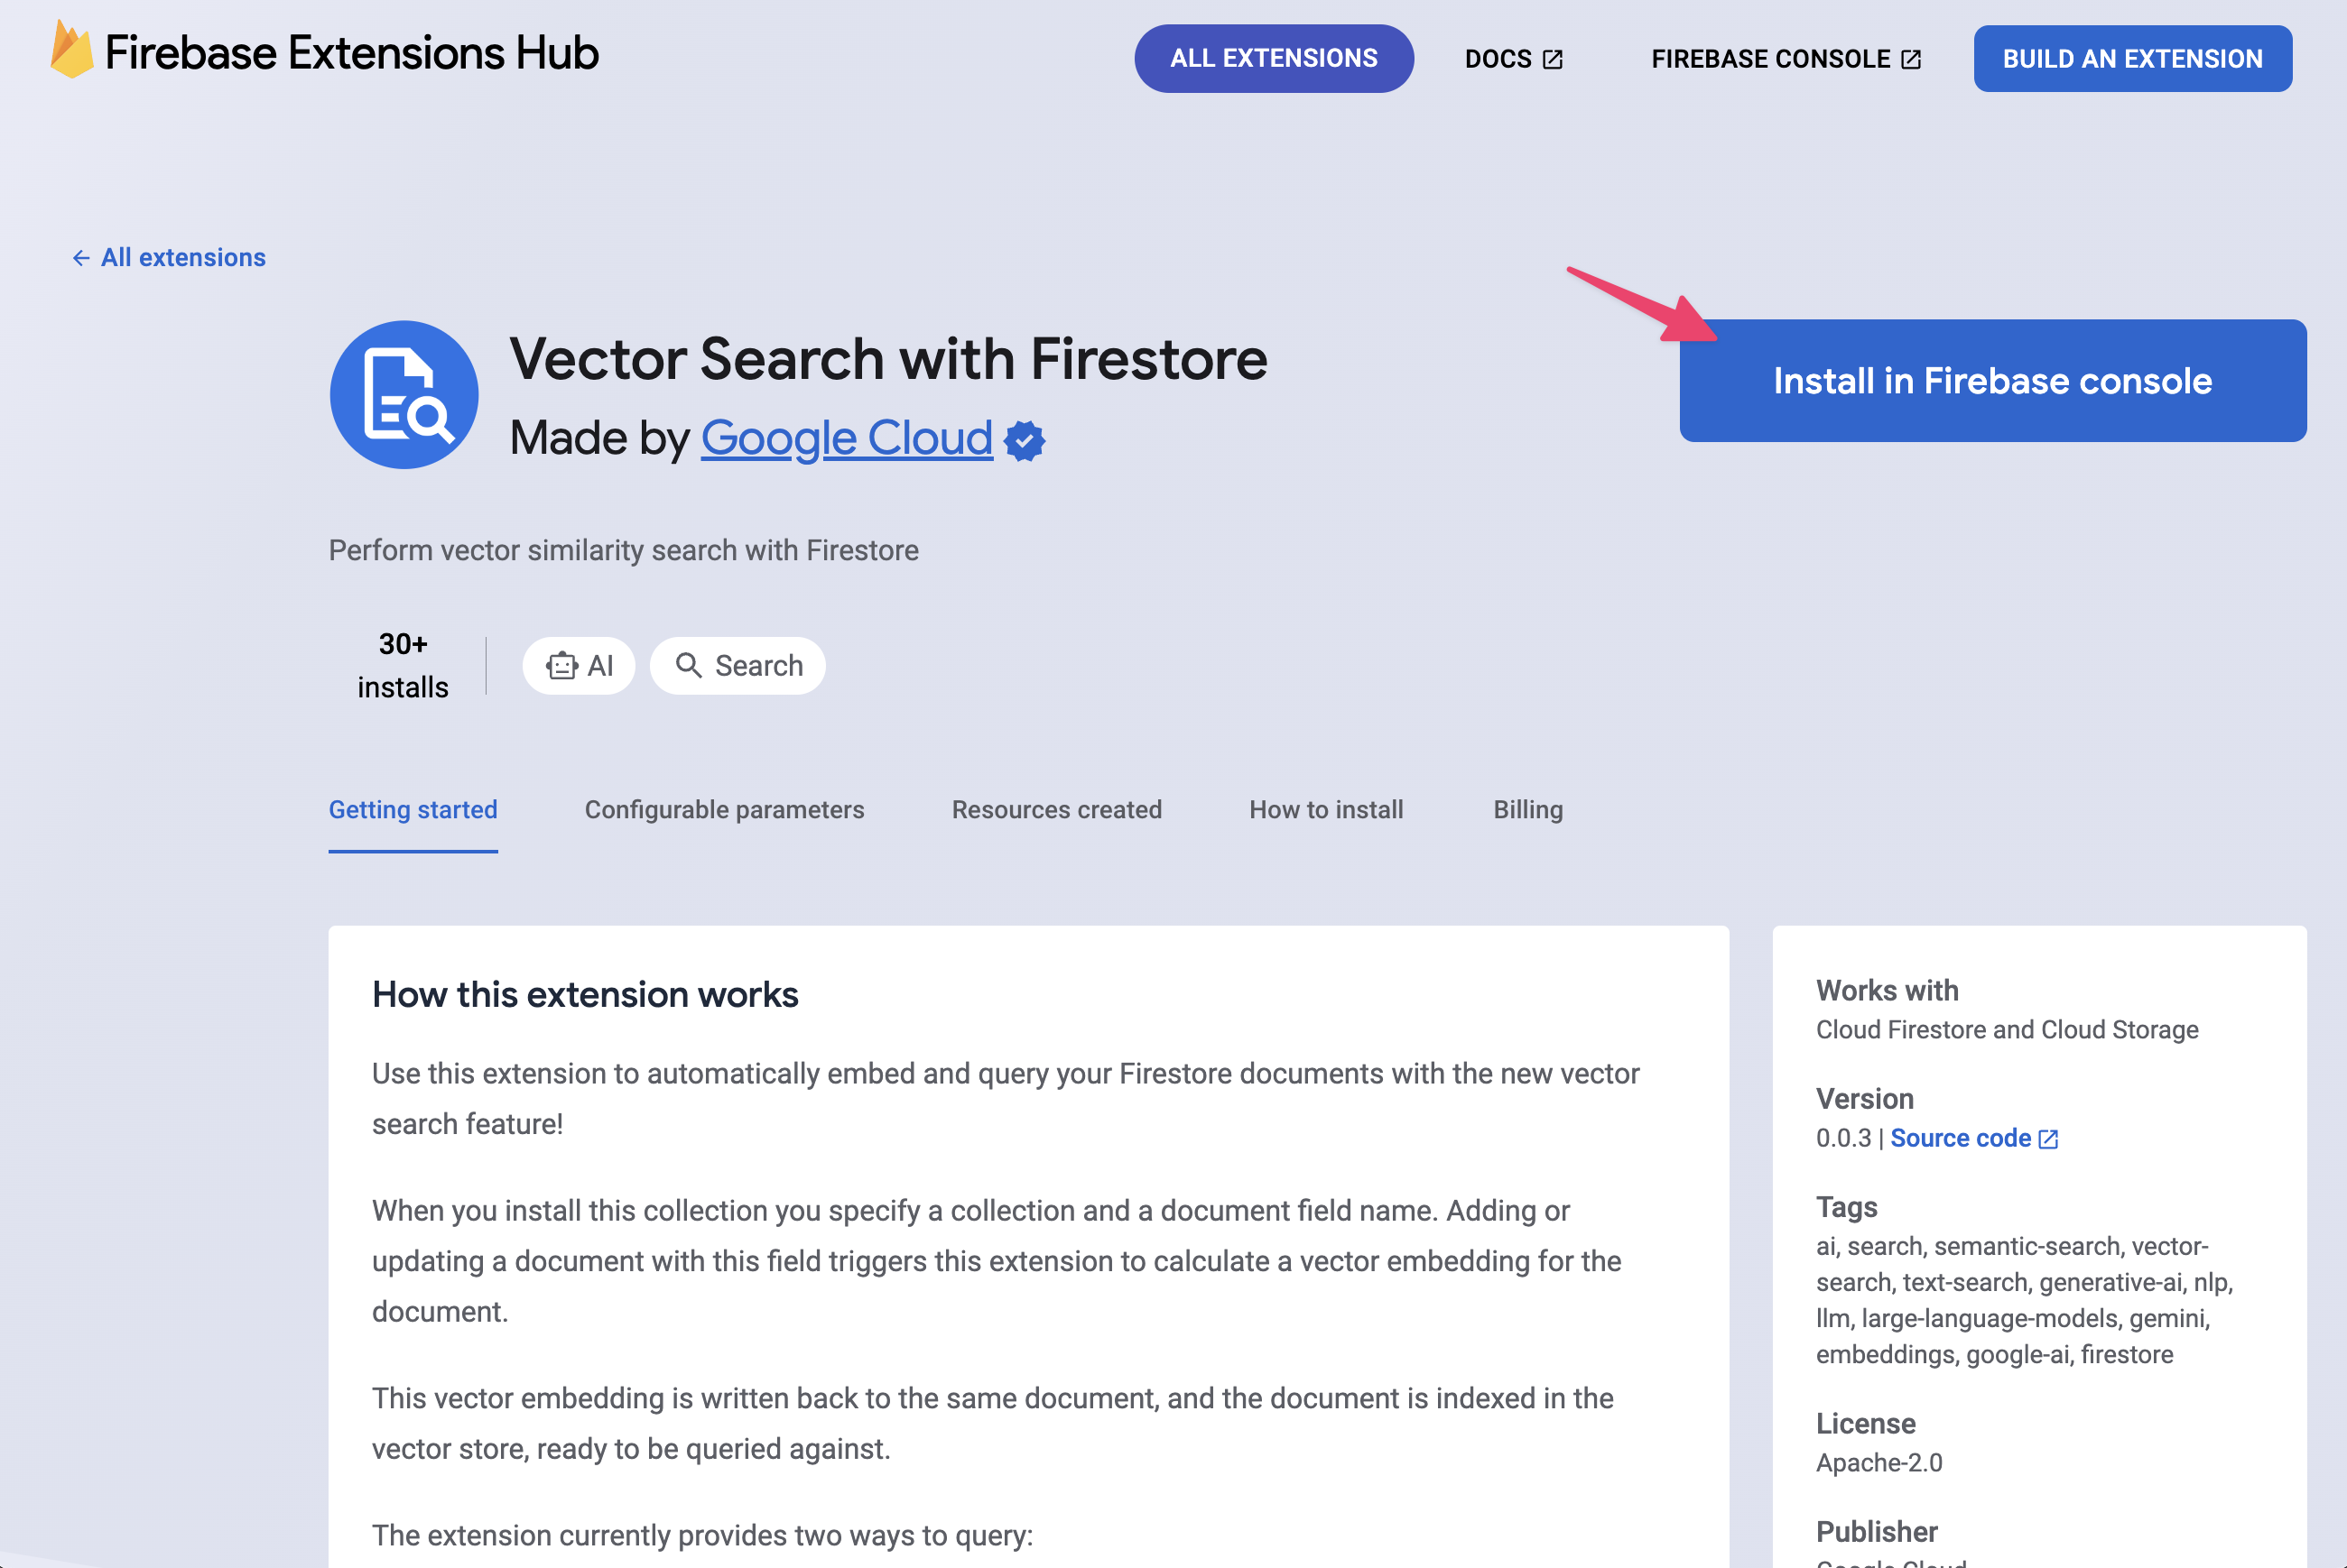Screen dimensions: 2347x1568
Task: Click the ALL EXTENSIONS navigation button
Action: tap(1274, 58)
